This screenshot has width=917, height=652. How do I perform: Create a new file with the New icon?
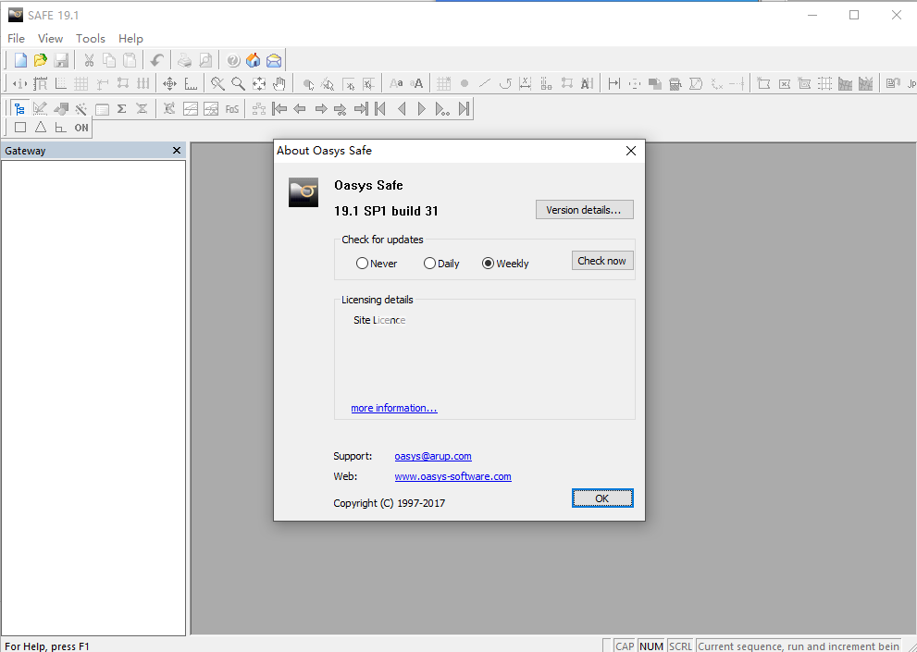click(20, 60)
